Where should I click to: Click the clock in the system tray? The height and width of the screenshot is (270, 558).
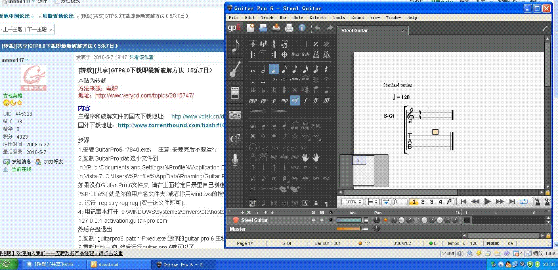point(549,264)
